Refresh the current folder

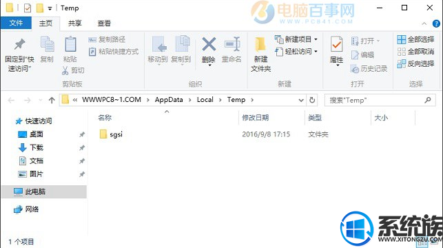pos(312,100)
